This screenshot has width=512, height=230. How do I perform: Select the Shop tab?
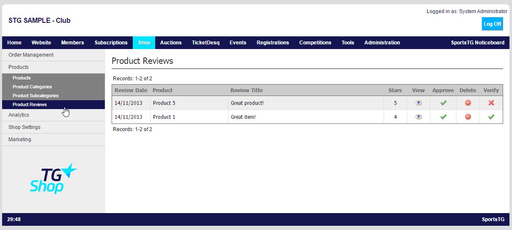144,43
